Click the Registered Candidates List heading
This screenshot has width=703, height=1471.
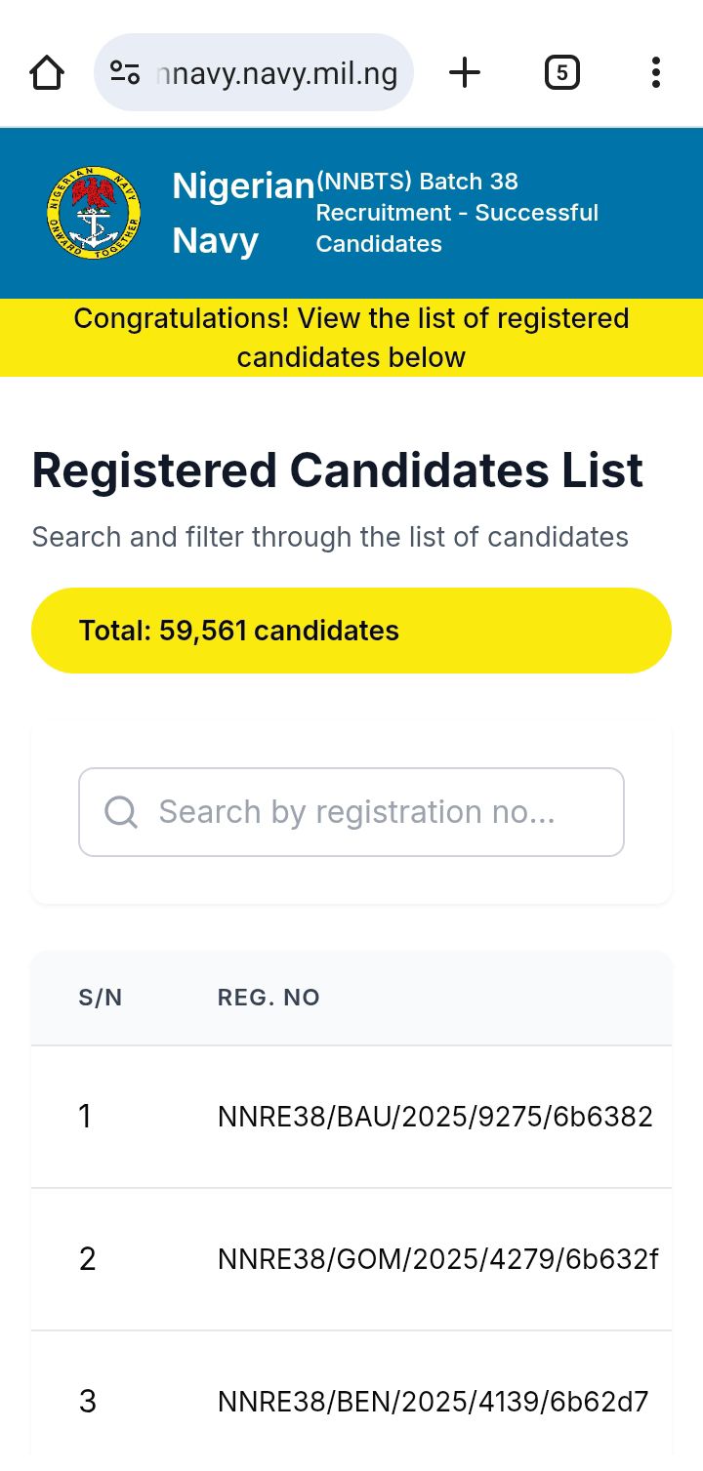tap(338, 470)
